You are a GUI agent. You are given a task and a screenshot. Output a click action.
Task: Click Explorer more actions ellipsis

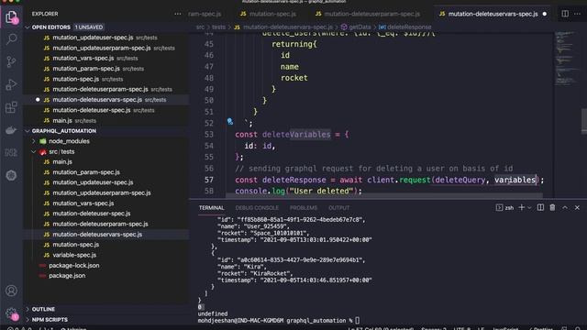177,14
